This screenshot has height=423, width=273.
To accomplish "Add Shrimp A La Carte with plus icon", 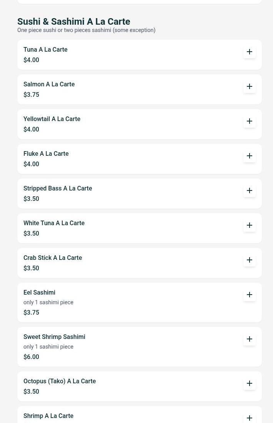I will pyautogui.click(x=250, y=418).
